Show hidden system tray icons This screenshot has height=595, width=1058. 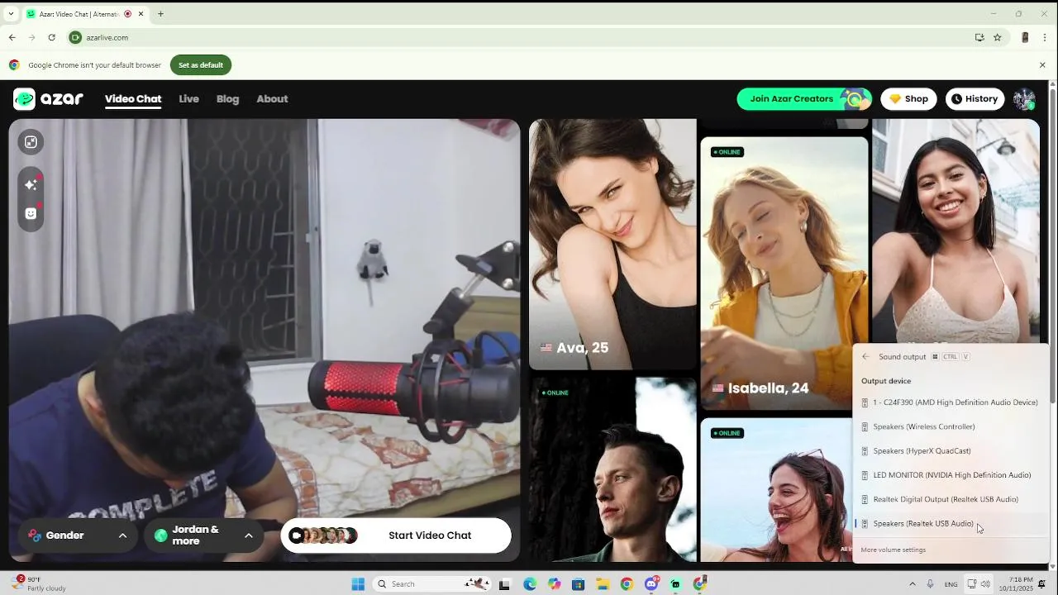click(913, 584)
